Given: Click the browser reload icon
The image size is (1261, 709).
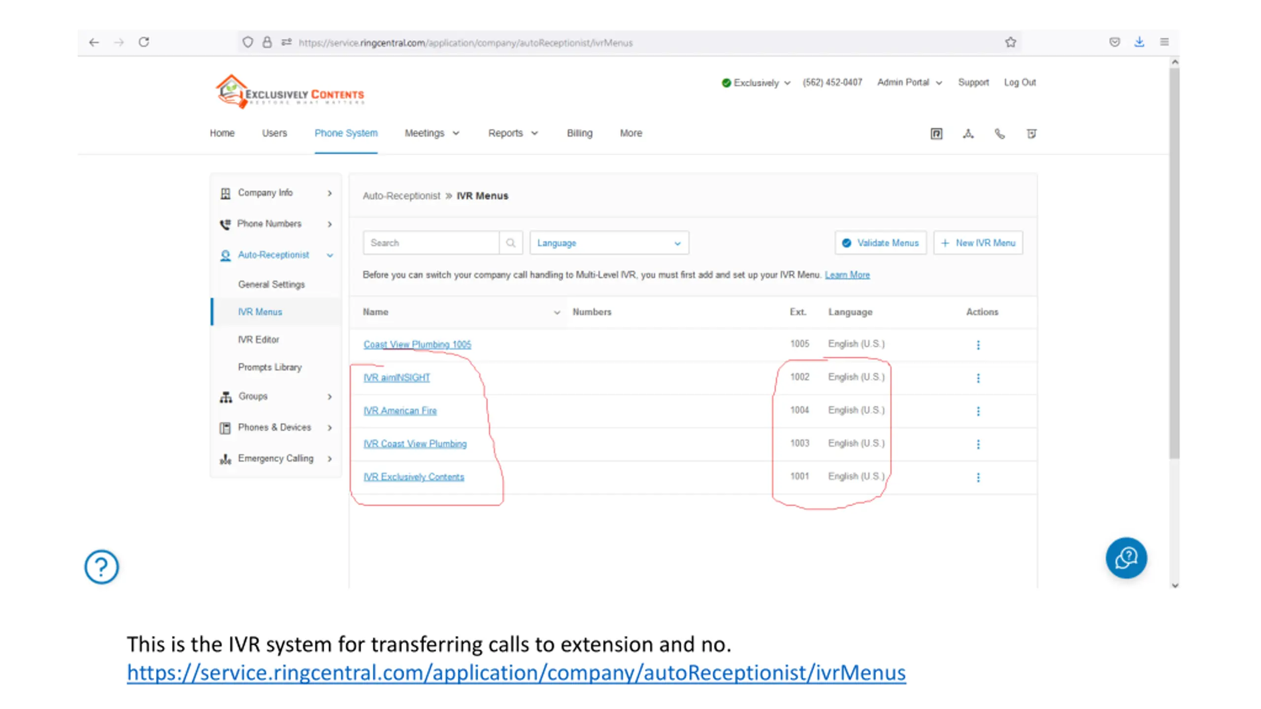Looking at the screenshot, I should (x=144, y=42).
